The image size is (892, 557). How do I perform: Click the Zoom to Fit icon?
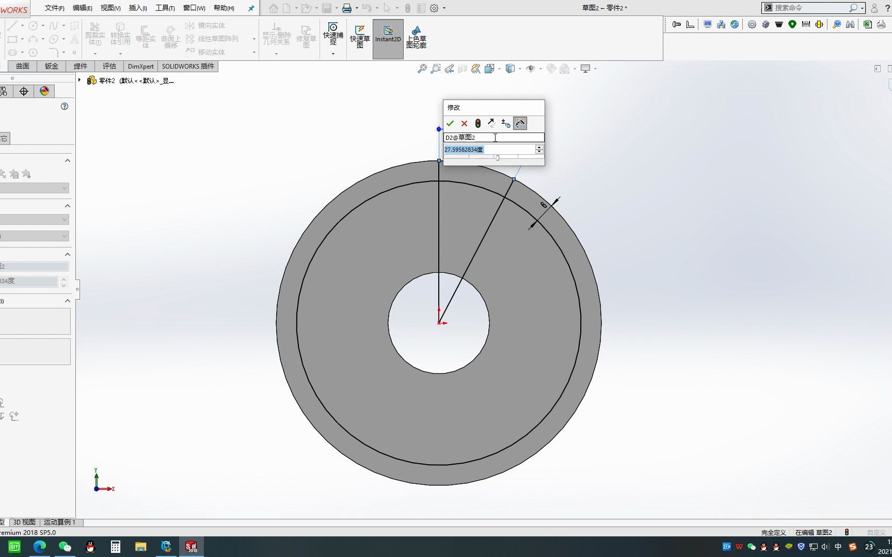click(x=422, y=68)
